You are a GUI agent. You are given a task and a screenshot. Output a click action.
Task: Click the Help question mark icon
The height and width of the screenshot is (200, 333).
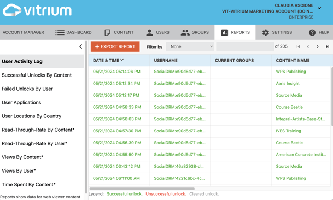tap(312, 32)
